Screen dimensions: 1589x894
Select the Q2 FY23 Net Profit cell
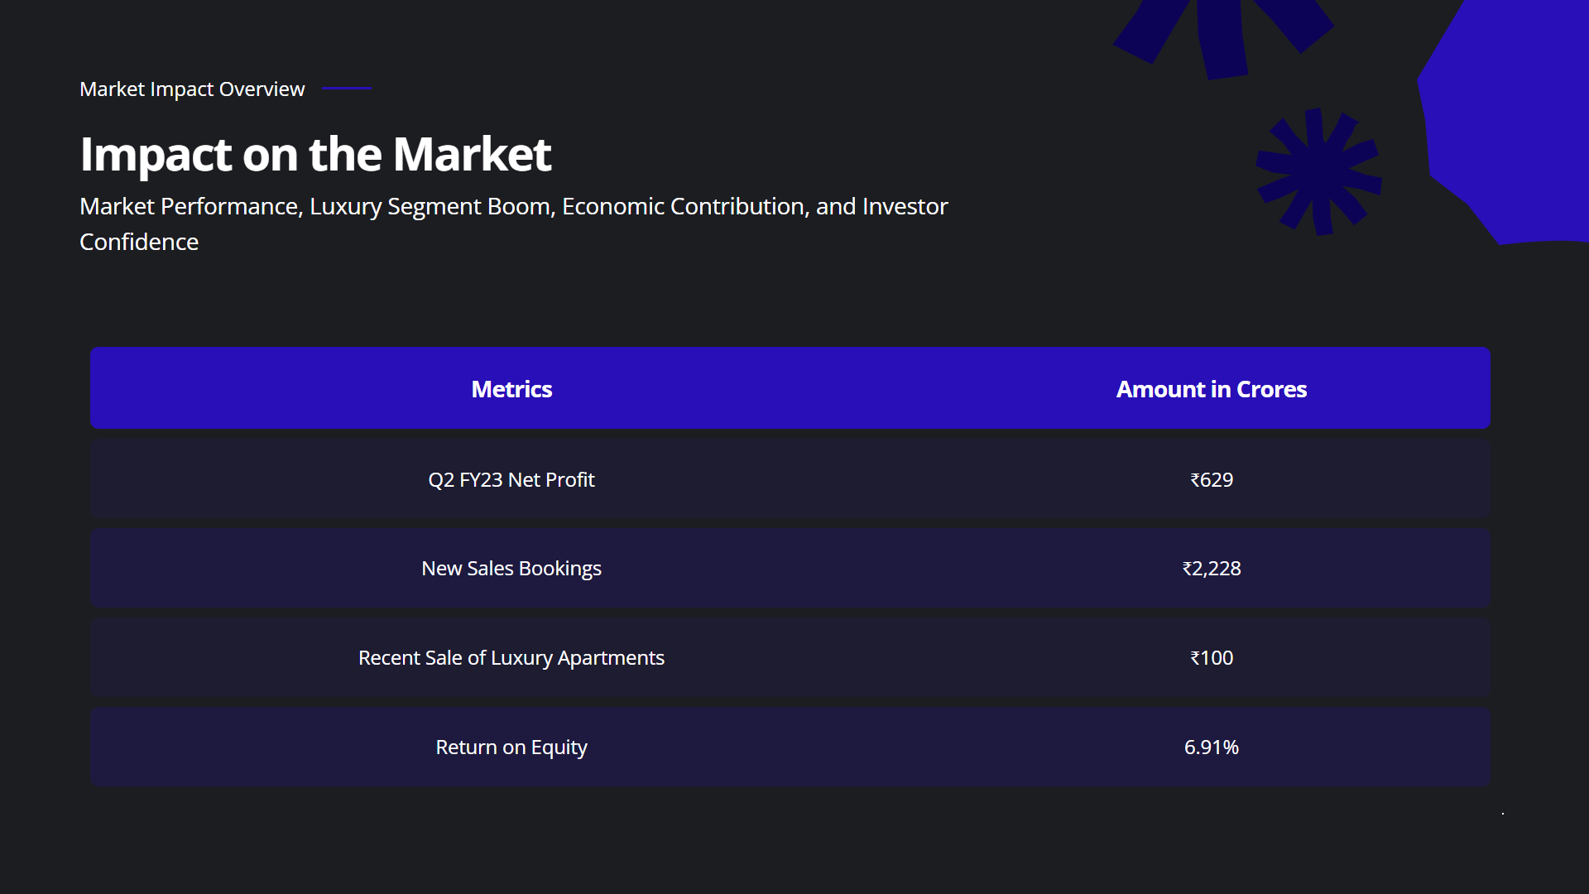511,480
